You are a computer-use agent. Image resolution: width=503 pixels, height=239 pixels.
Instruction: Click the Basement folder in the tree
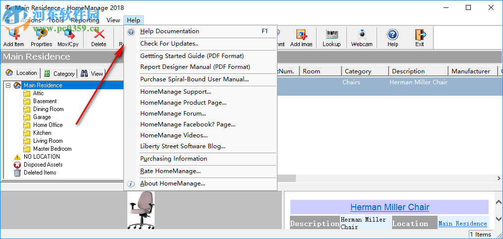(45, 101)
